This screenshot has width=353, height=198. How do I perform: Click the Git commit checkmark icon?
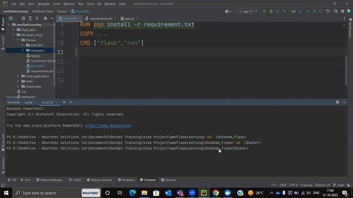tap(307, 11)
